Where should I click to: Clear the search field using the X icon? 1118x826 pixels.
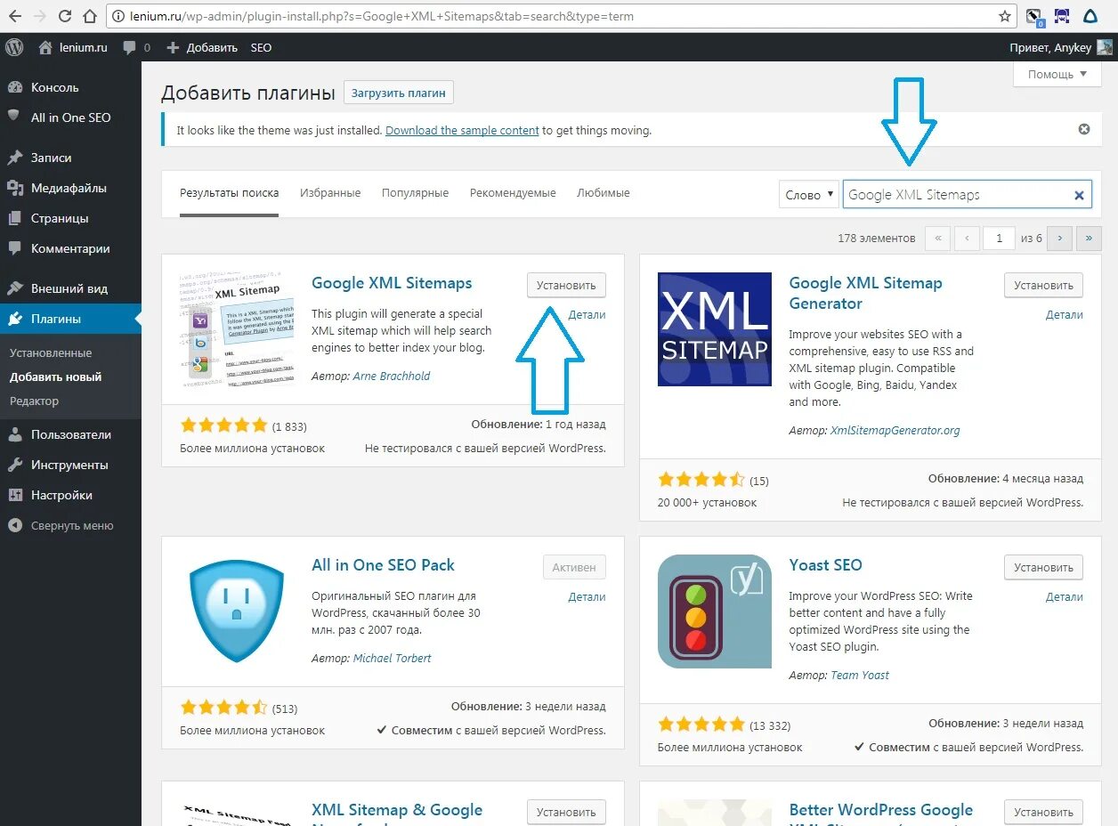[1078, 194]
